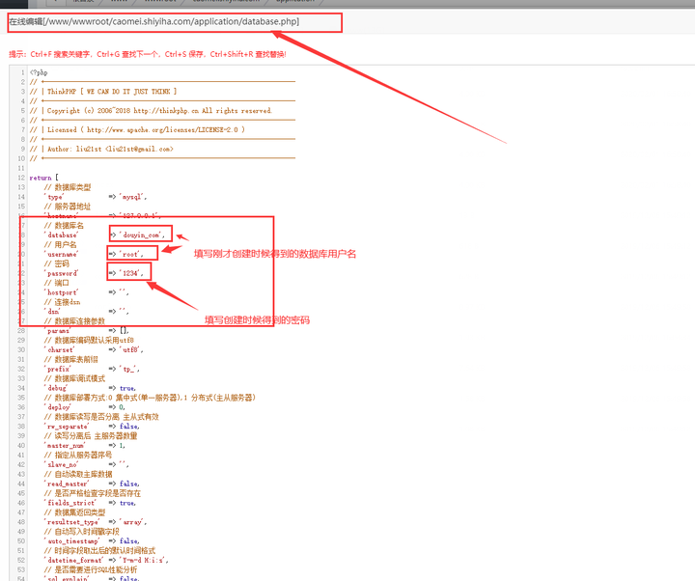Click the 'utf8' charset value
This screenshot has width=695, height=581.
pos(131,350)
